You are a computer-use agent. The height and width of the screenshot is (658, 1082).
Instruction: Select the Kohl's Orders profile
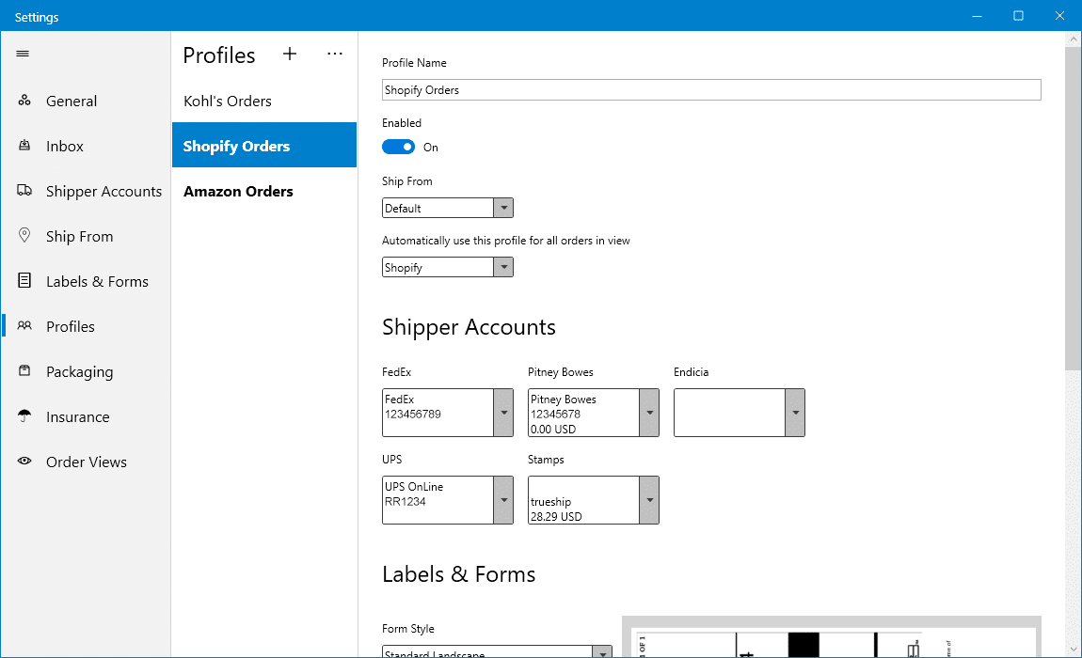264,101
